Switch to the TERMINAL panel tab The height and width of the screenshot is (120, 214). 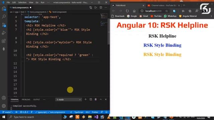(15, 100)
